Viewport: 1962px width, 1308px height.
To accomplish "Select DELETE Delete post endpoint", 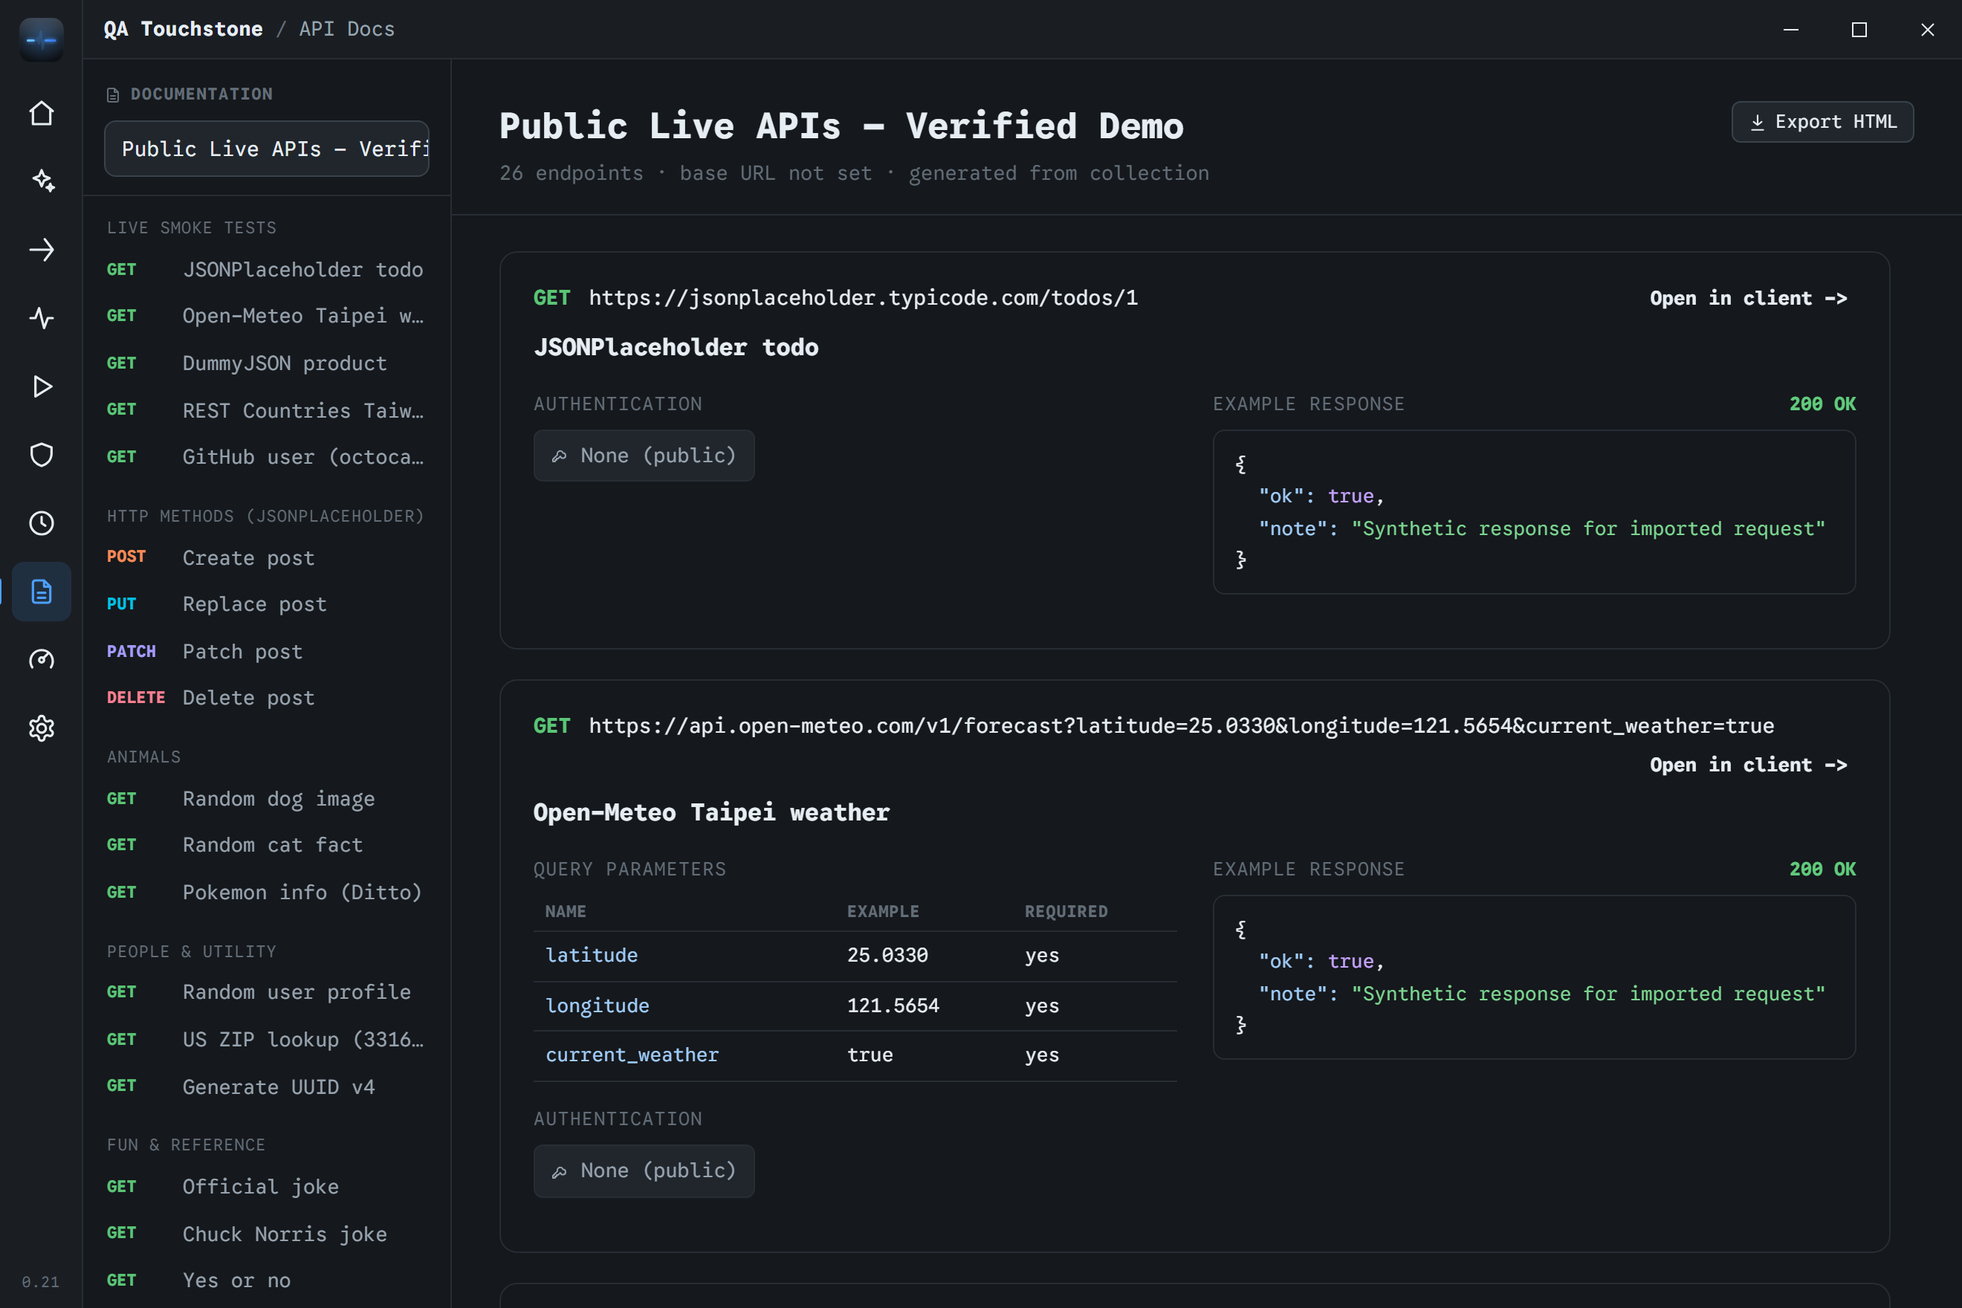I will point(266,697).
